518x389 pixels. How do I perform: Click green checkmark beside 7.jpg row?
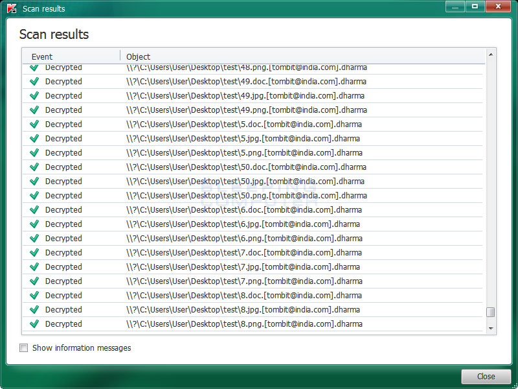click(34, 267)
